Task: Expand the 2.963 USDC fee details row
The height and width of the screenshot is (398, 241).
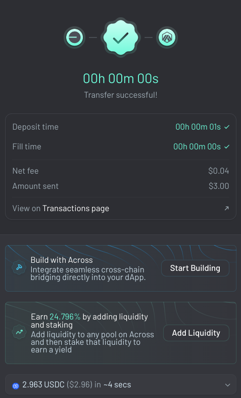Action: (x=120, y=385)
